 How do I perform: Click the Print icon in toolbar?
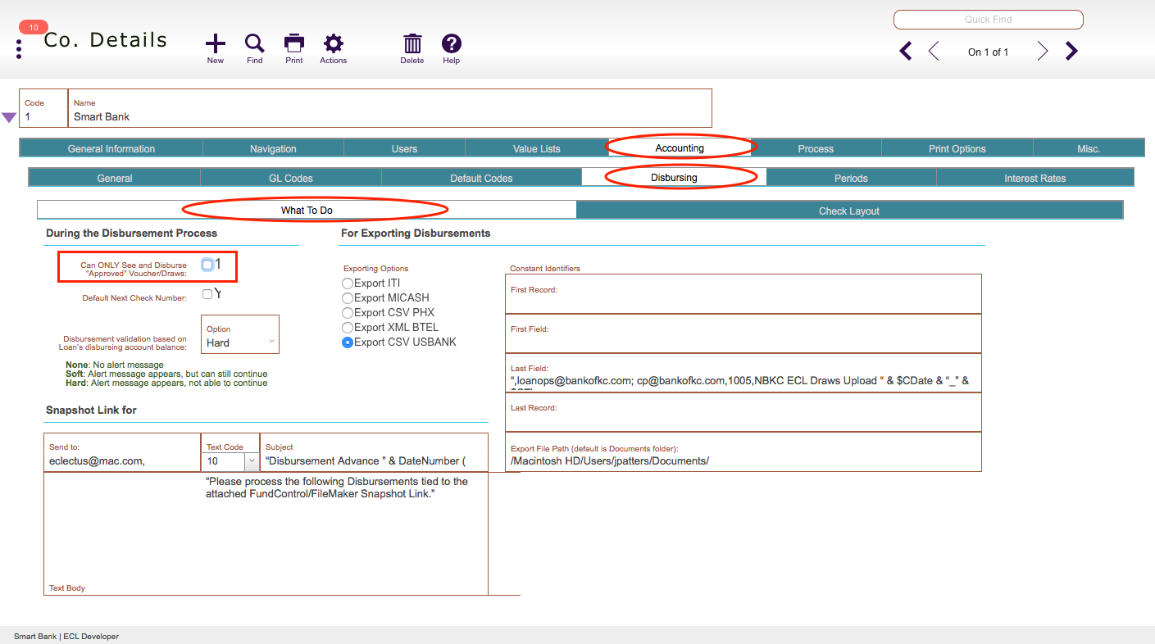coord(294,44)
